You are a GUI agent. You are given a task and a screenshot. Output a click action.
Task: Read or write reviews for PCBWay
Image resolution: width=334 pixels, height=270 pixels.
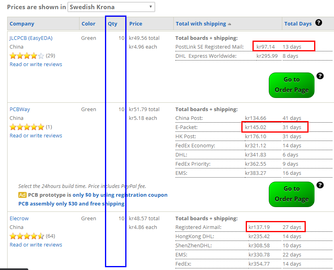pyautogui.click(x=36, y=136)
